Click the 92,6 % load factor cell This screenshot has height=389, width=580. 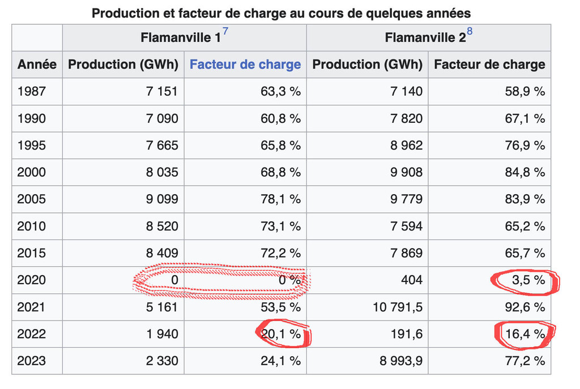[489, 307]
